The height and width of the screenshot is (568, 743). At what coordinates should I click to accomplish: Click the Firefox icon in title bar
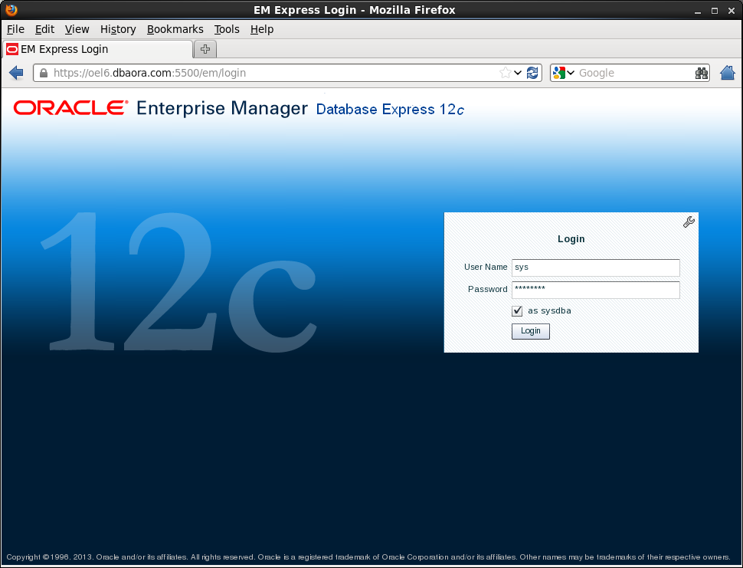[11, 9]
